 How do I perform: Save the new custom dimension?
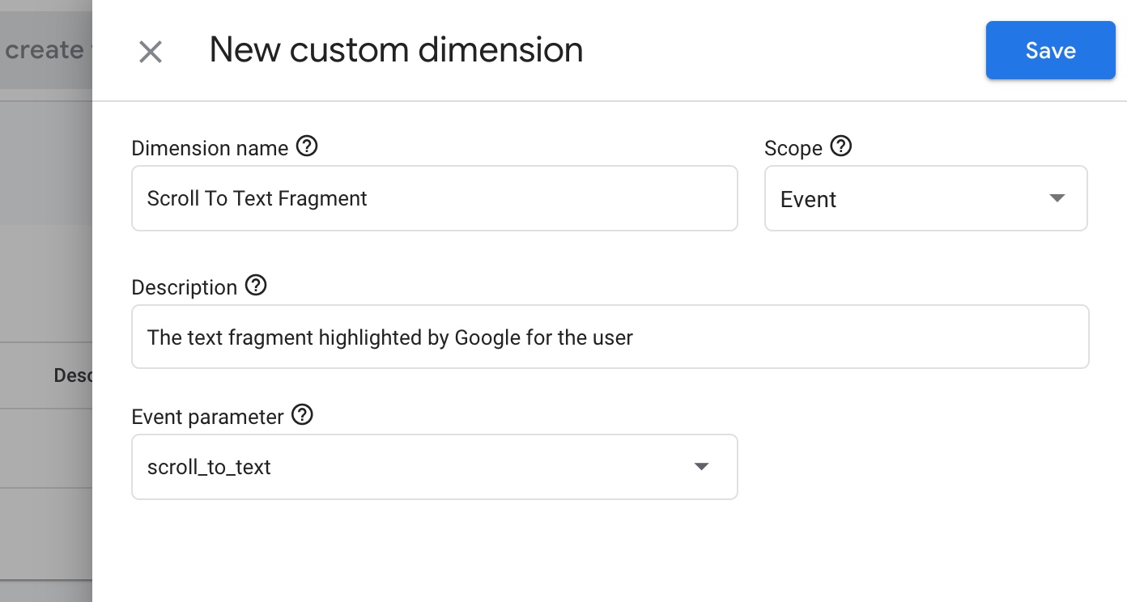pos(1050,50)
